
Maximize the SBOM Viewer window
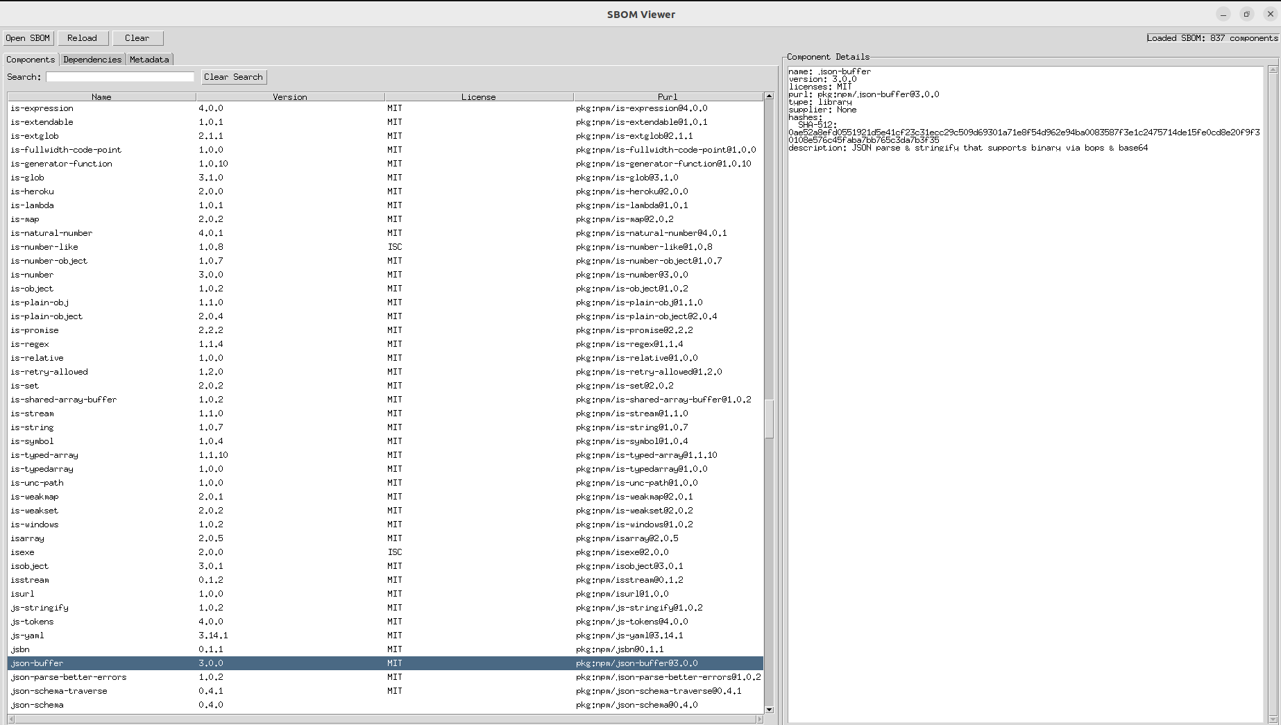click(1246, 14)
